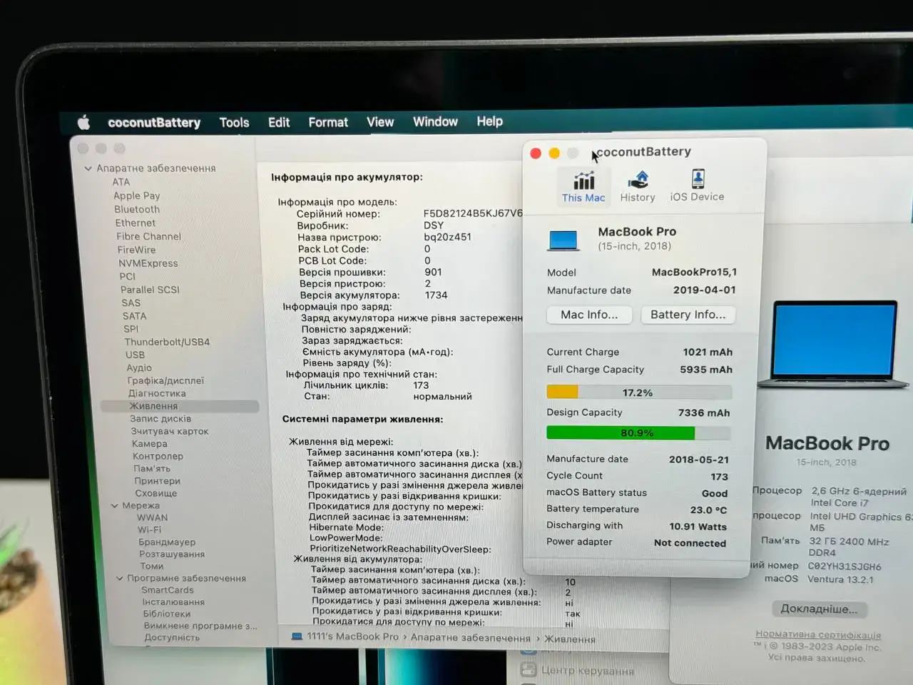The image size is (913, 685).
Task: Select Зчитувач карток in the sidebar
Action: click(170, 431)
